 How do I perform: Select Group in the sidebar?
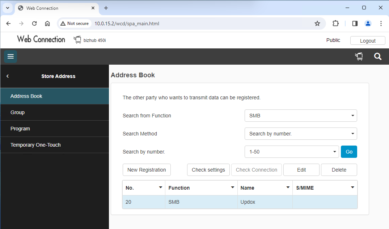coord(17,112)
